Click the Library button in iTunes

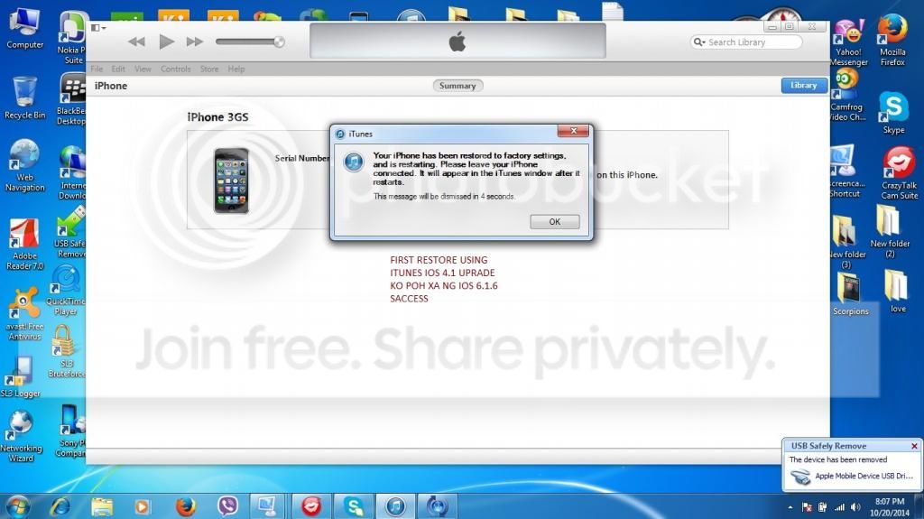click(803, 86)
